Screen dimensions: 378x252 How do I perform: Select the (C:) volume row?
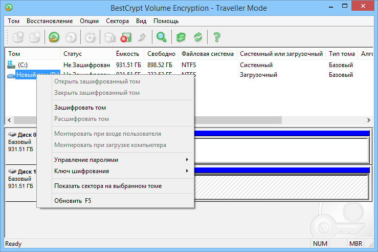(x=189, y=65)
